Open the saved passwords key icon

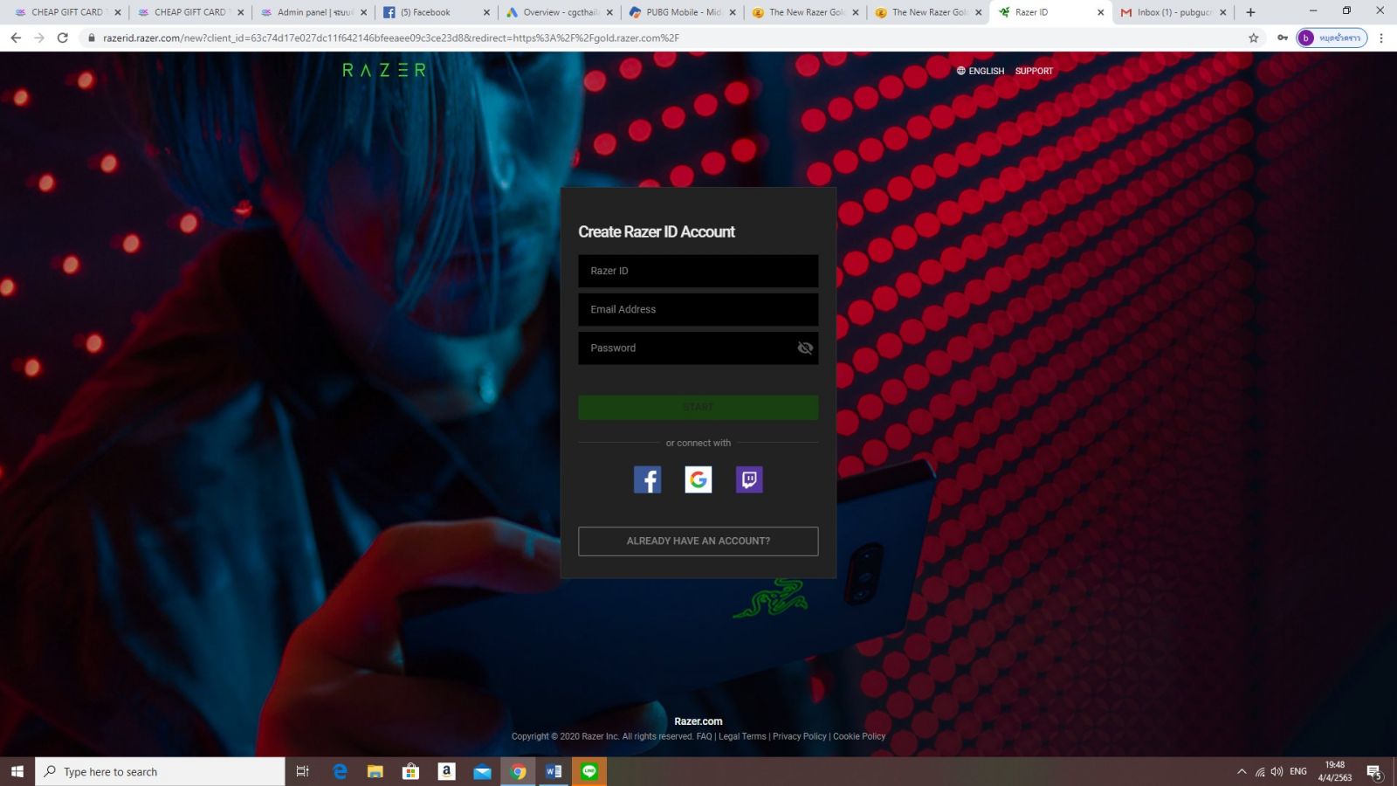pyautogui.click(x=1283, y=38)
